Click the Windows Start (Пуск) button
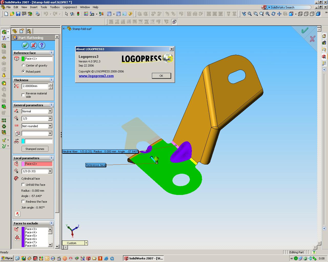Viewport: 328px width, 262px height. click(7, 258)
